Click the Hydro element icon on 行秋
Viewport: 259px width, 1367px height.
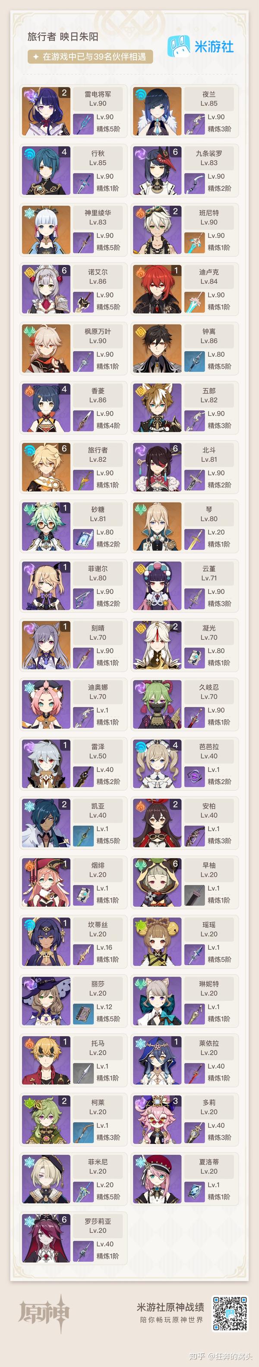[x=29, y=154]
